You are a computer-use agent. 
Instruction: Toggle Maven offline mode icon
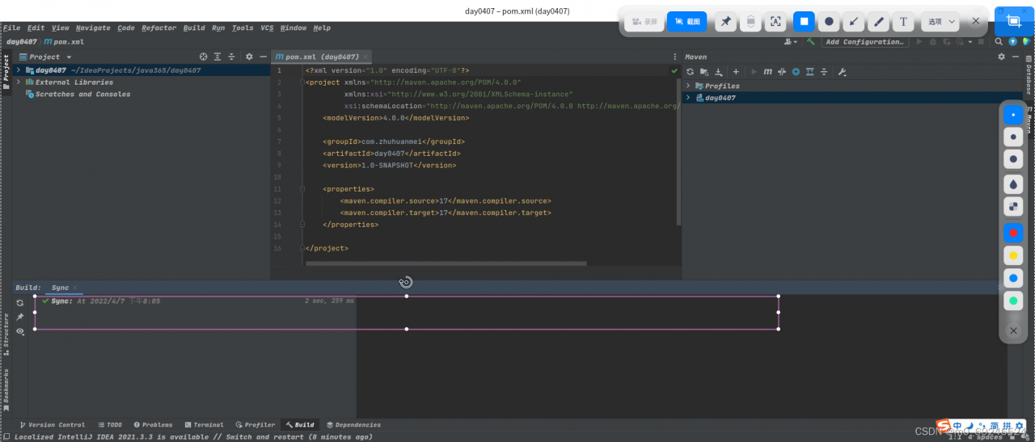coord(781,72)
